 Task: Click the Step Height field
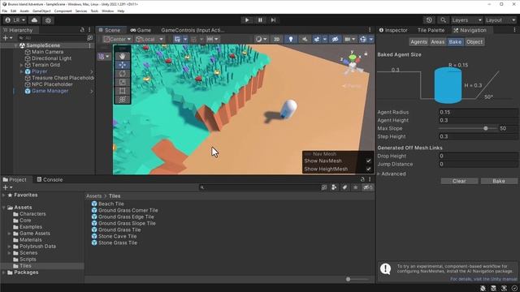click(478, 136)
